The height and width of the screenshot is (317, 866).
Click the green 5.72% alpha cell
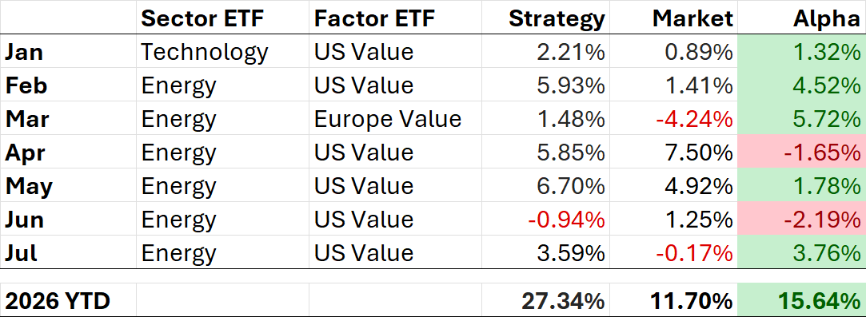point(800,118)
